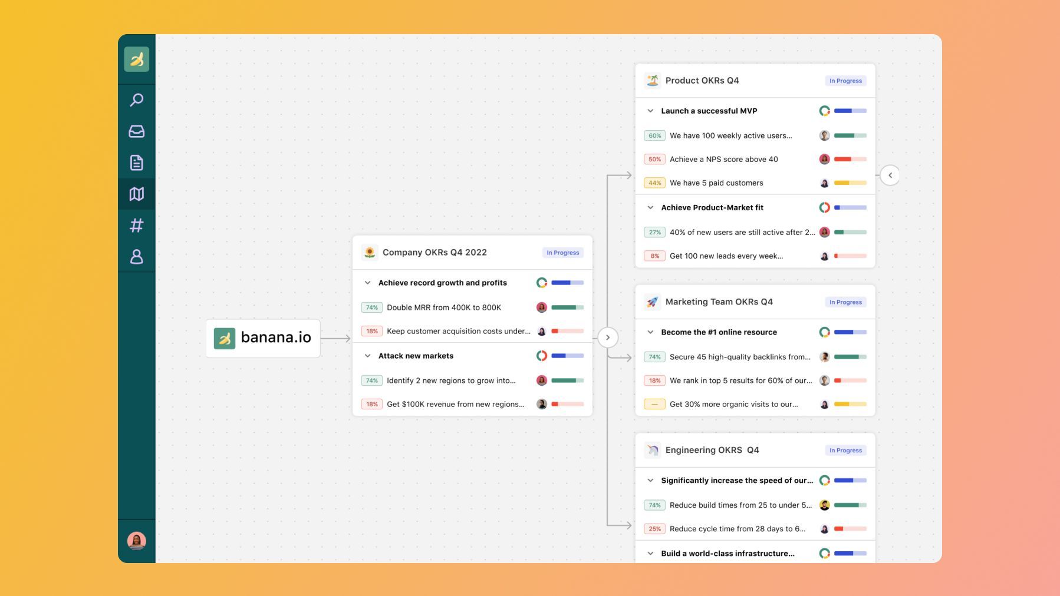The image size is (1060, 596).
Task: Click the island icon on Product OKRs card
Action: (x=653, y=81)
